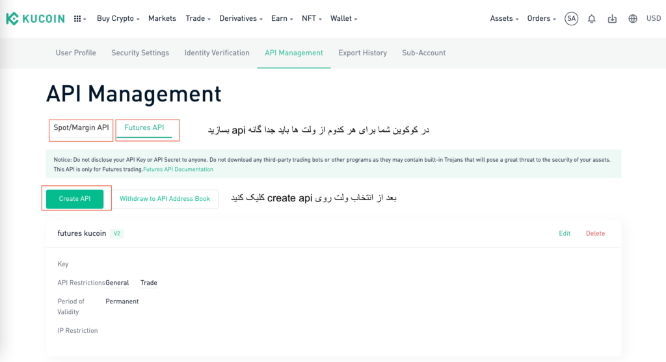
Task: Edit the futures kucoin API
Action: pos(565,233)
